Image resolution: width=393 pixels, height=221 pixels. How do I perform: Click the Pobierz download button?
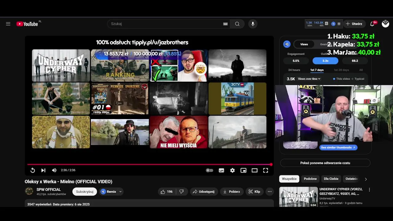point(232,192)
